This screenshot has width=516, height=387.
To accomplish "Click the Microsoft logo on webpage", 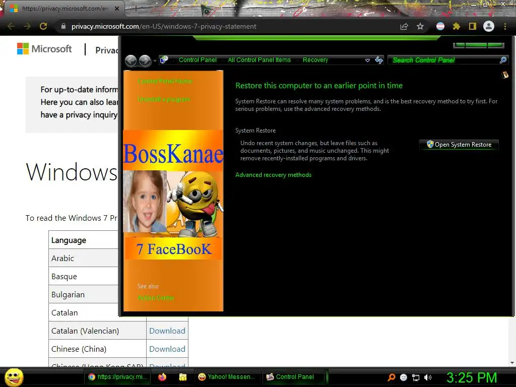I will click(x=44, y=49).
